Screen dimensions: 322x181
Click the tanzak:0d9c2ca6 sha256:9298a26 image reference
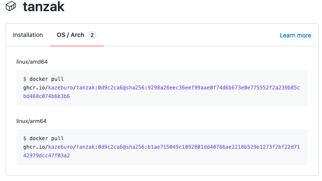pyautogui.click(x=188, y=88)
